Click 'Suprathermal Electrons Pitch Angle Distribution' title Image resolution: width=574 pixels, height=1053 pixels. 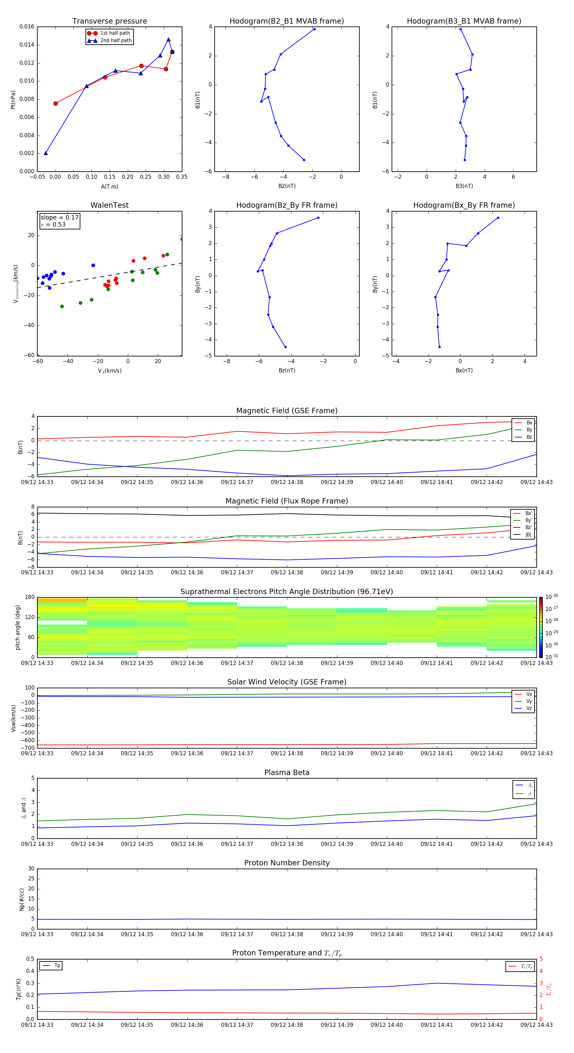pyautogui.click(x=287, y=592)
